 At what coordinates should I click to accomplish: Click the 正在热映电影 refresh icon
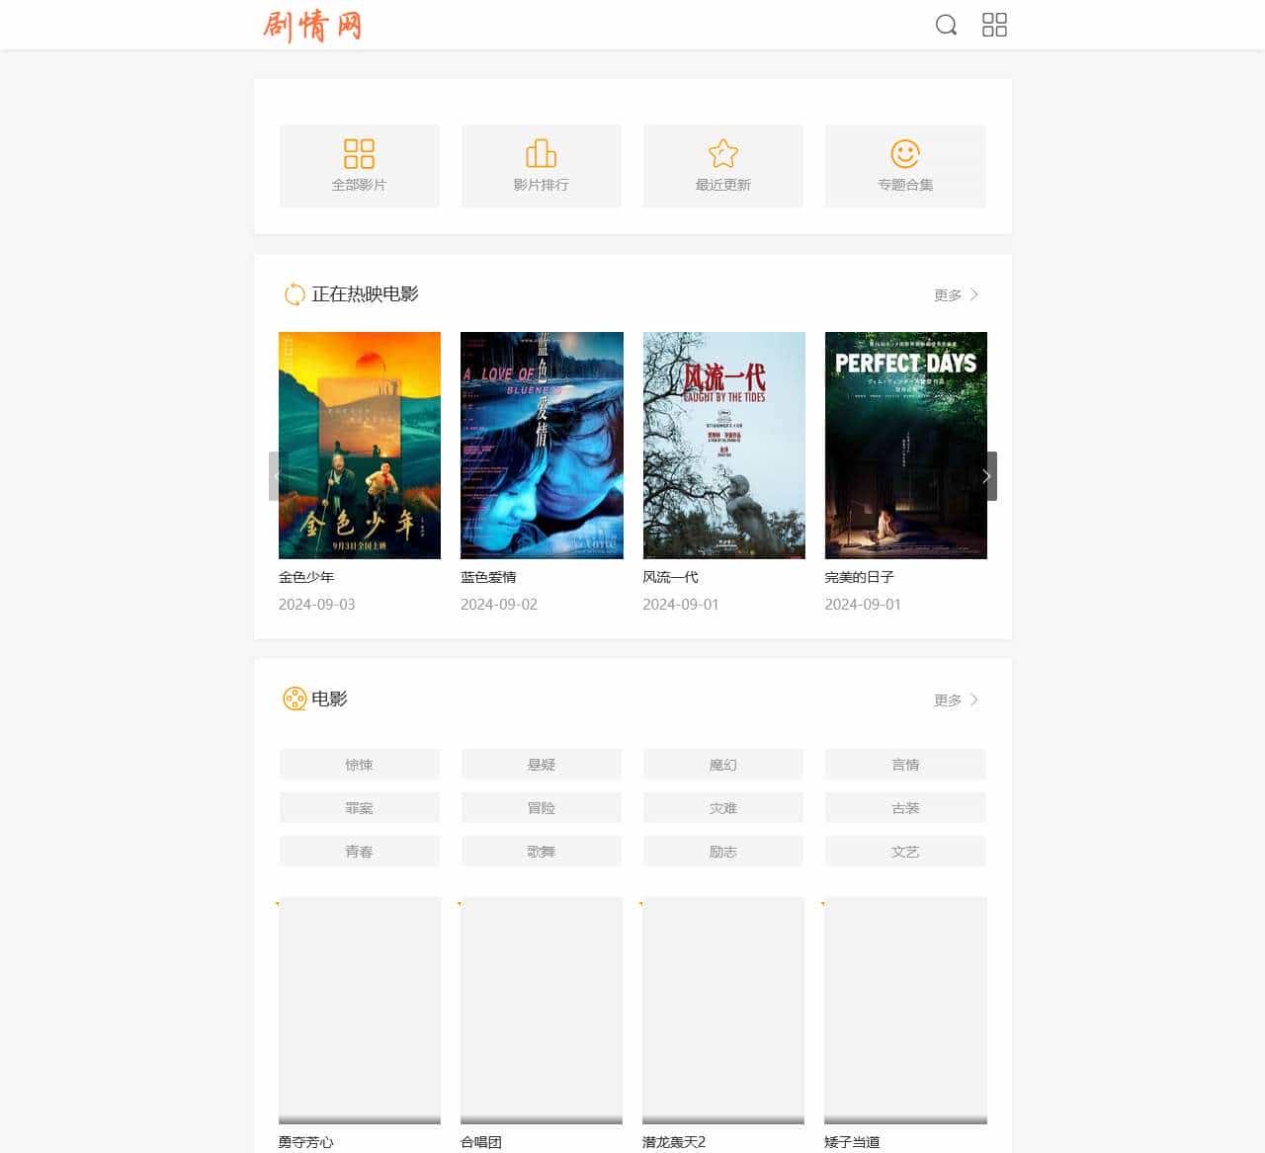coord(294,293)
